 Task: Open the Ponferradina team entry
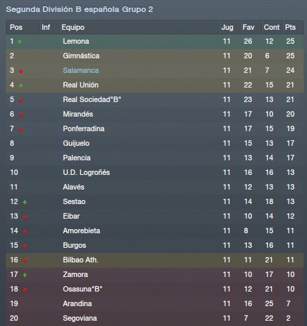tap(84, 129)
